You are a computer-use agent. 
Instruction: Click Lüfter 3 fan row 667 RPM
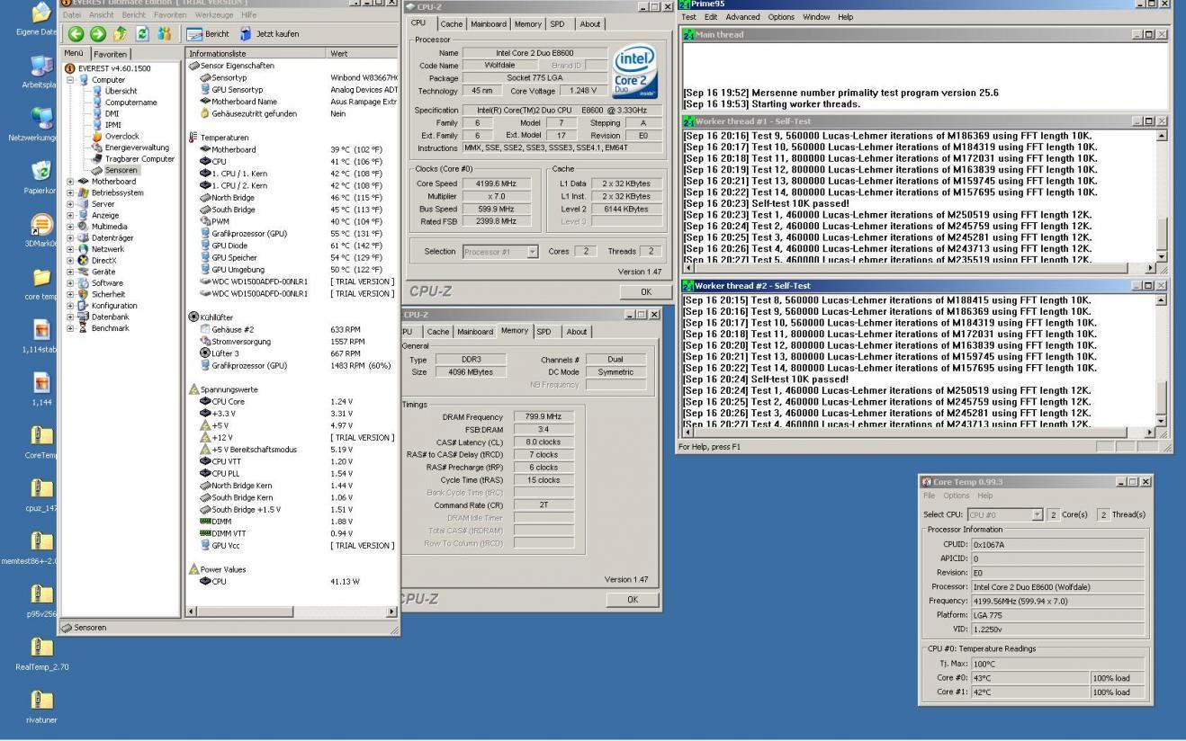292,353
